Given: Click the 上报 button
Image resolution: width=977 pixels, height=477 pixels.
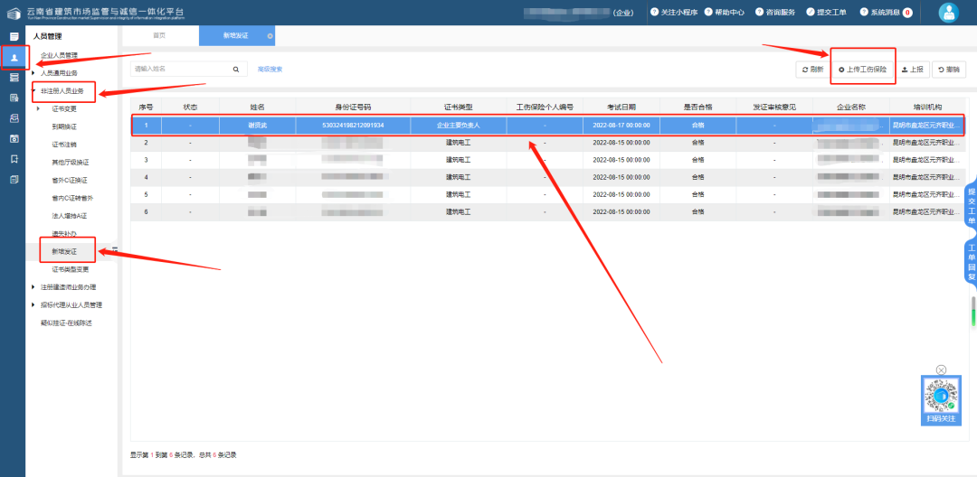Looking at the screenshot, I should [x=912, y=69].
